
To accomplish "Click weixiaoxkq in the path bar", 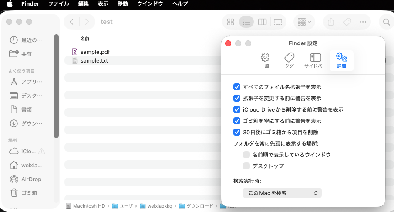I will click(156, 206).
